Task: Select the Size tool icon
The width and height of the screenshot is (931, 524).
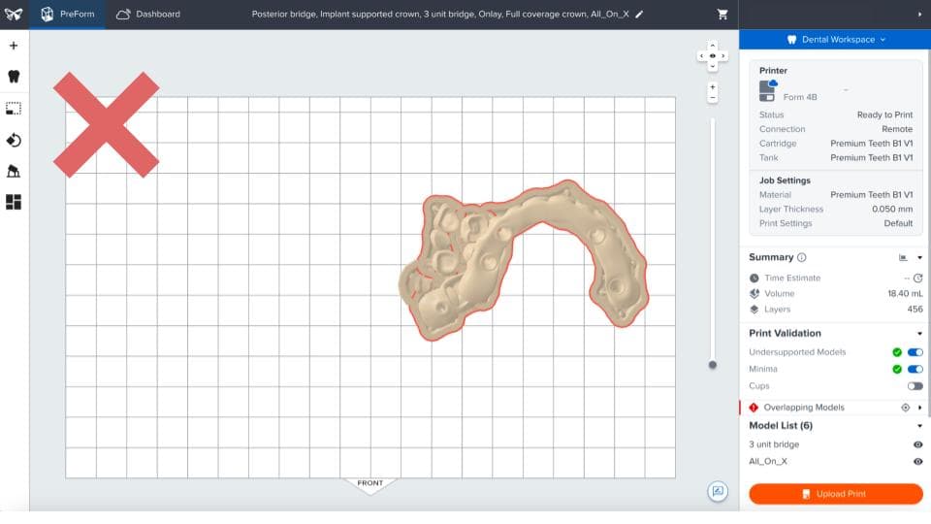Action: pos(14,109)
